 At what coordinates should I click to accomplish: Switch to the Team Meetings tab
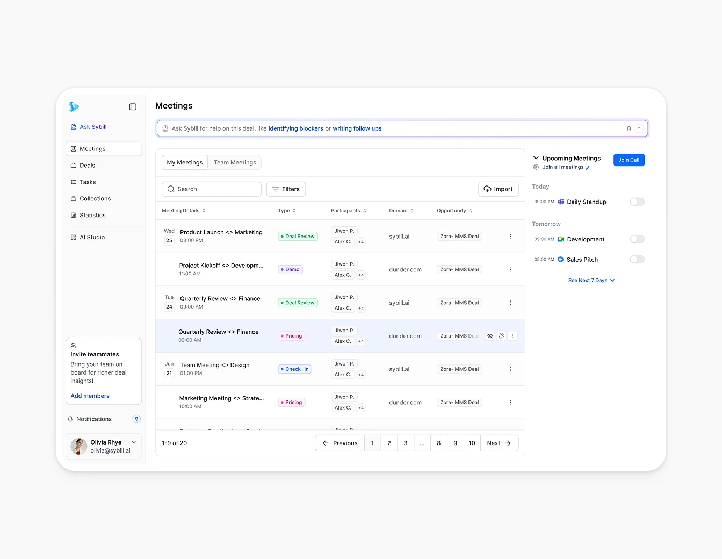tap(235, 162)
